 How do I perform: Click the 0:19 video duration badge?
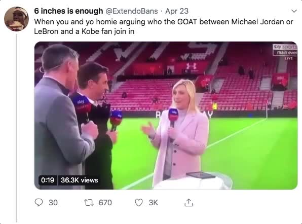pyautogui.click(x=48, y=180)
